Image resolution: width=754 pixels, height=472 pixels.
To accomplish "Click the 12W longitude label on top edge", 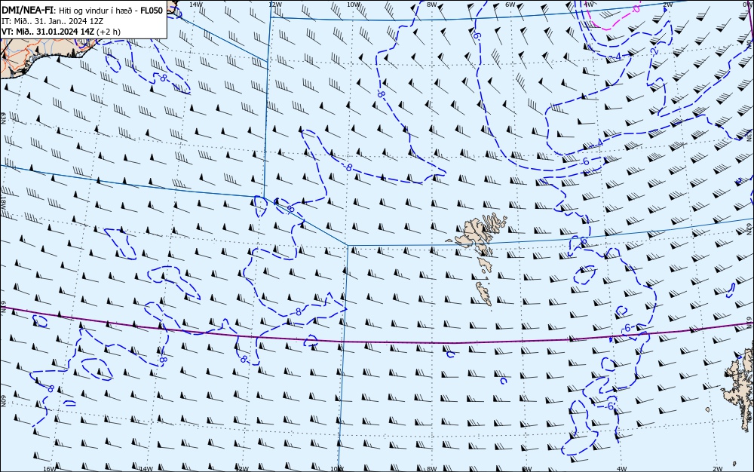I will [x=274, y=5].
